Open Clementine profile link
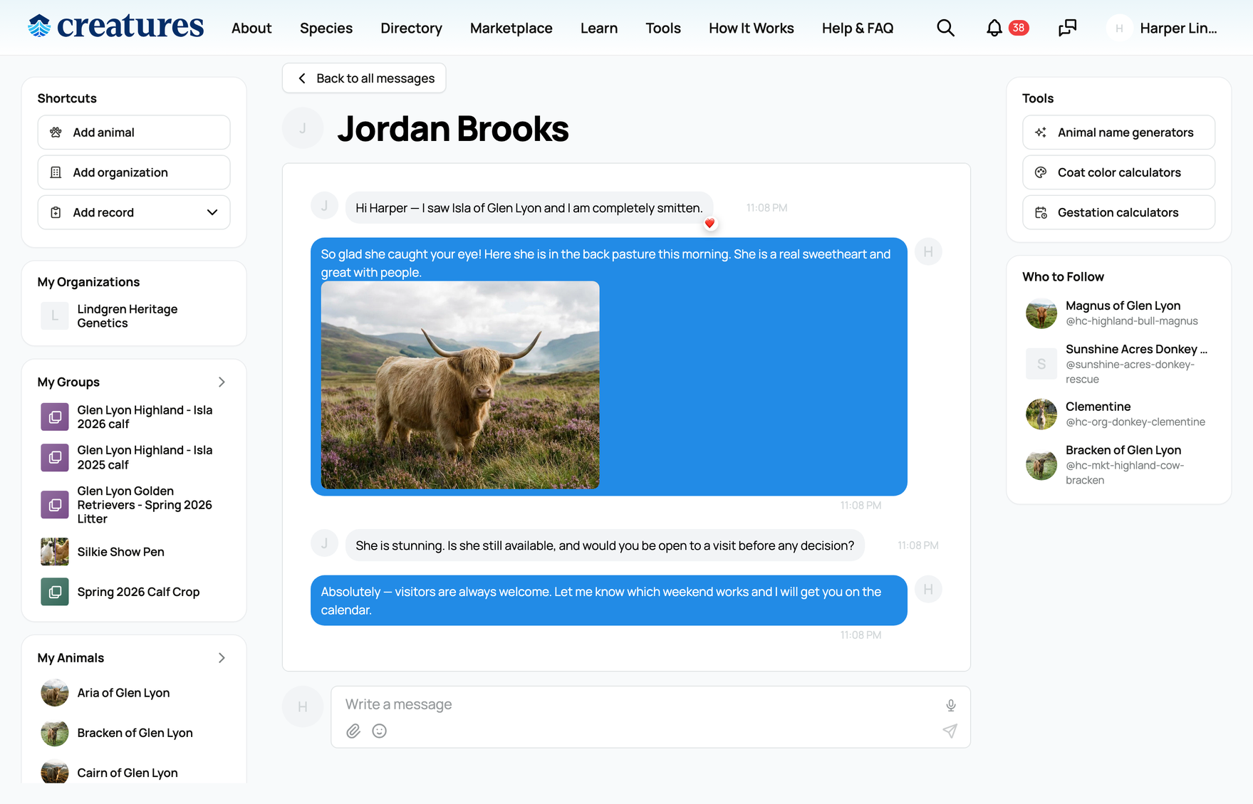1253x804 pixels. tap(1098, 407)
